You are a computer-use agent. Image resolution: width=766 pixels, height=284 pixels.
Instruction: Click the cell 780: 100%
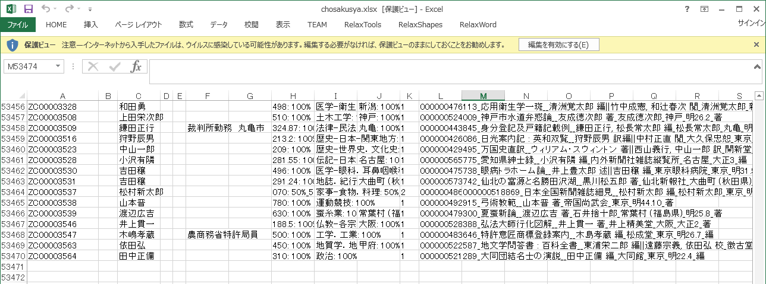(x=293, y=202)
